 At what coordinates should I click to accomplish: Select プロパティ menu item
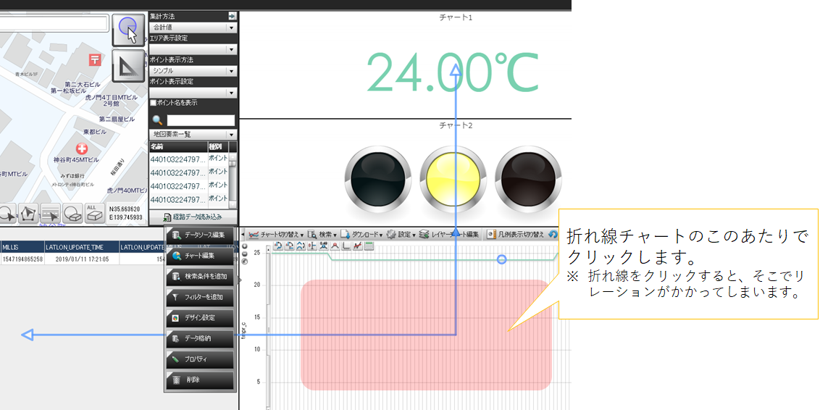point(199,359)
